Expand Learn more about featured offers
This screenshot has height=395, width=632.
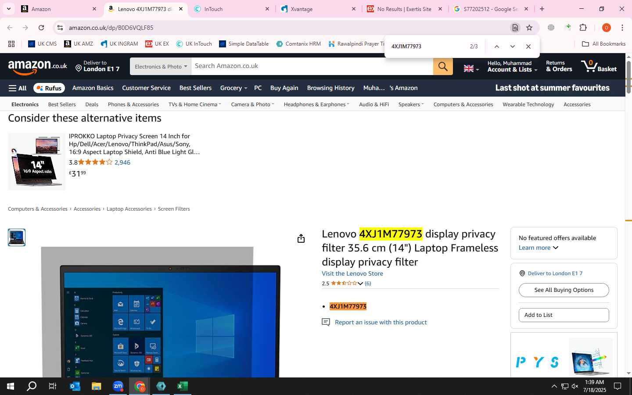[x=539, y=248]
